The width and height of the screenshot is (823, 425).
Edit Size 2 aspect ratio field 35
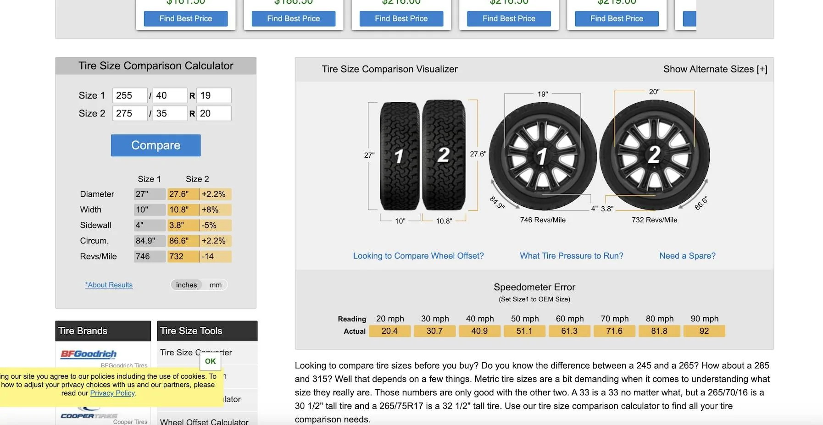170,113
